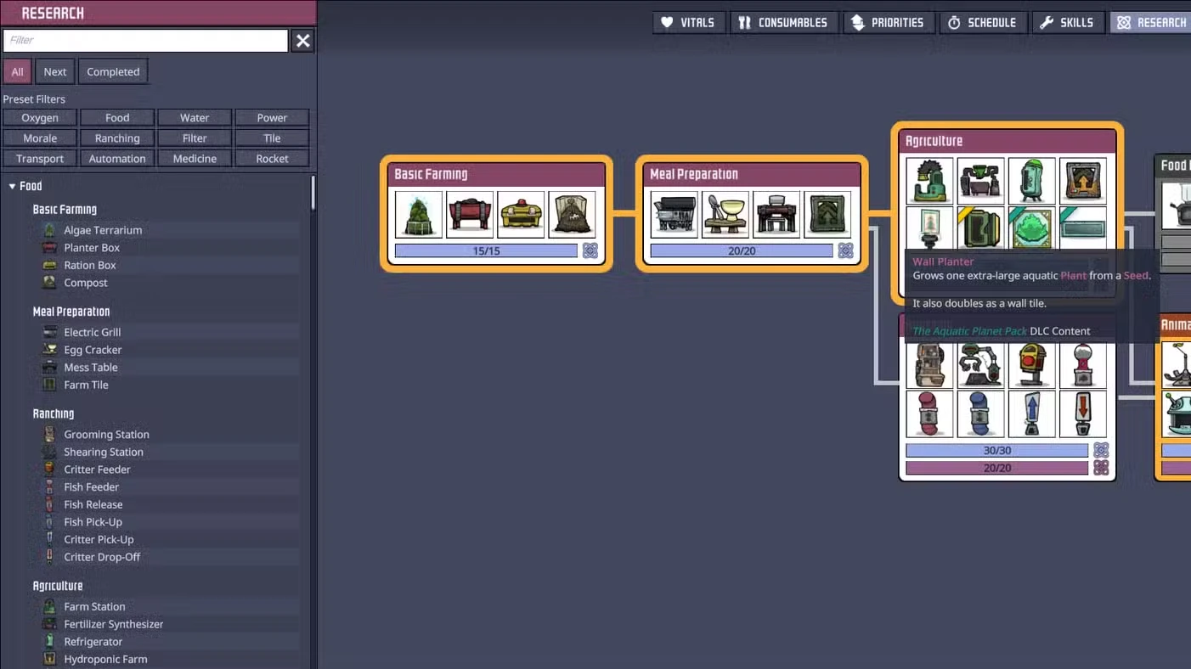Screen dimensions: 1191x669
Task: Apply the Oxygen preset filter
Action: (40, 118)
